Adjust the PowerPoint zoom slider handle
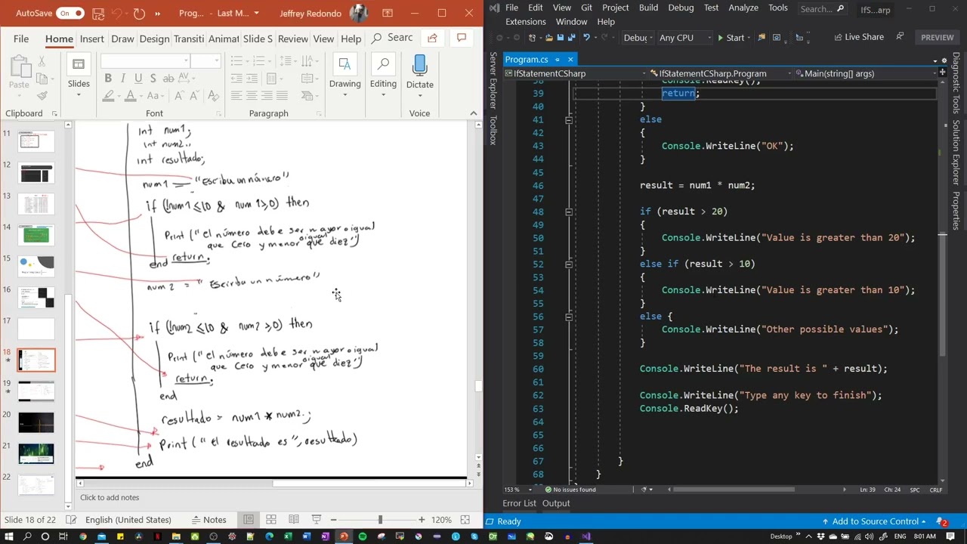967x544 pixels. 380,520
